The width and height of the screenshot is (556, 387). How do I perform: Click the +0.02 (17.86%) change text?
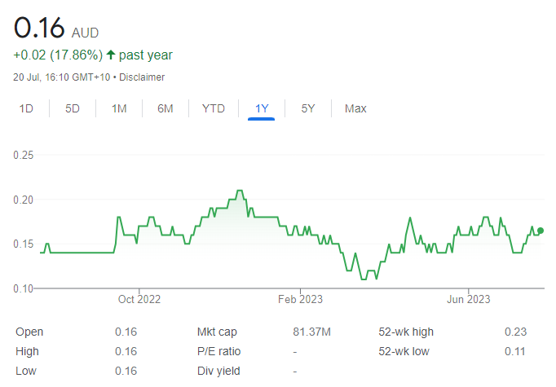(58, 55)
